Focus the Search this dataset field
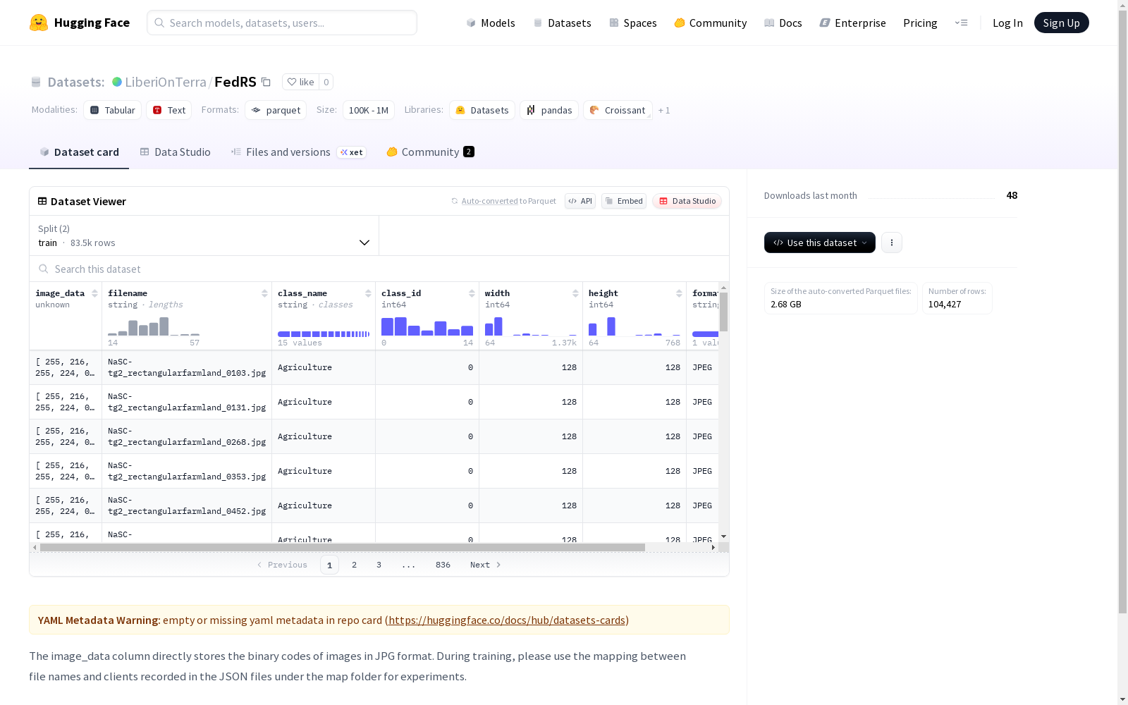The image size is (1128, 705). pos(379,269)
